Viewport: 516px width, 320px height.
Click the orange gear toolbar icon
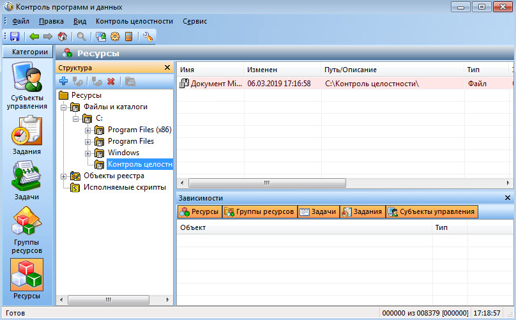(x=115, y=36)
